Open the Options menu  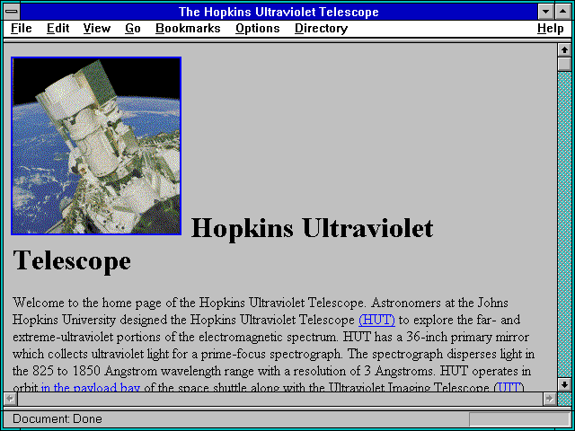(x=258, y=29)
